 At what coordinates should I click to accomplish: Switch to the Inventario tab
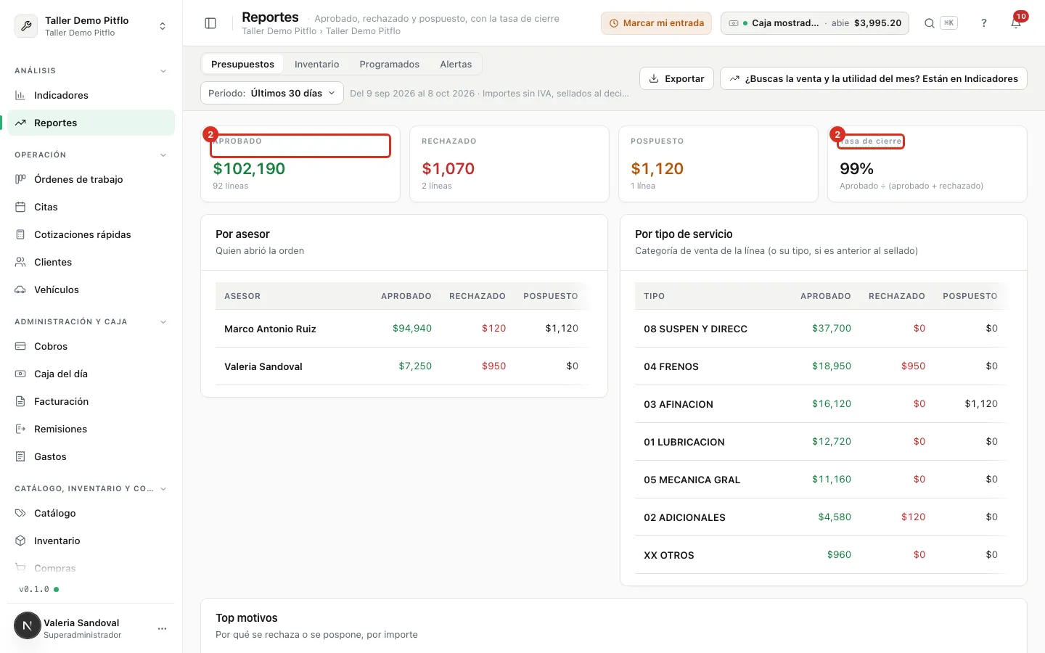pos(316,64)
